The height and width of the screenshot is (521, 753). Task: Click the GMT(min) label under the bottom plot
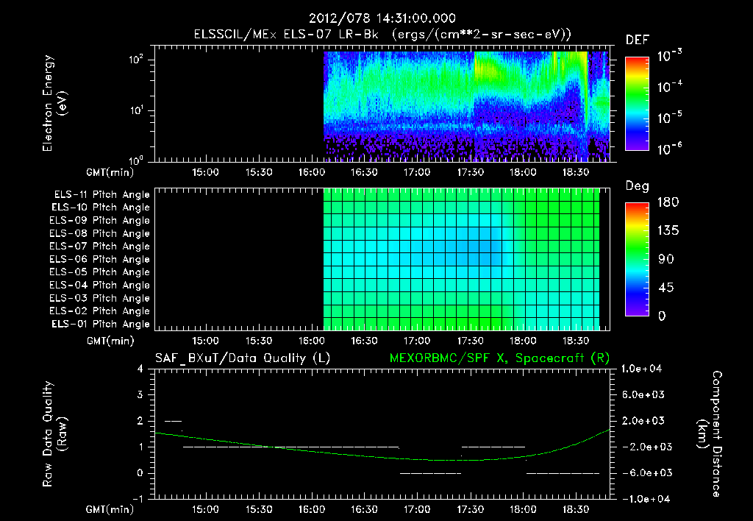click(110, 509)
